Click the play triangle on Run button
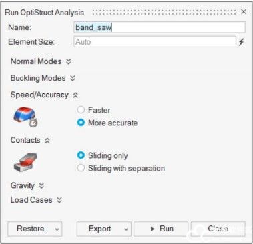 [x=152, y=229]
